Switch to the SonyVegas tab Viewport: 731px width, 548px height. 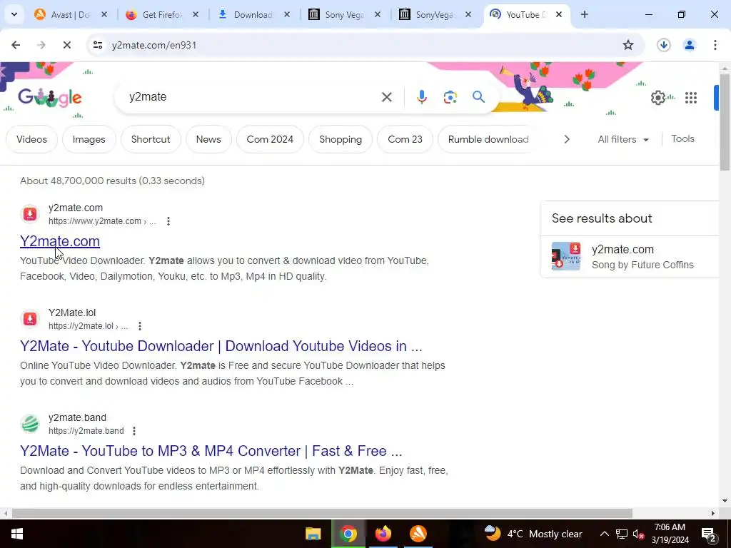pyautogui.click(x=435, y=14)
